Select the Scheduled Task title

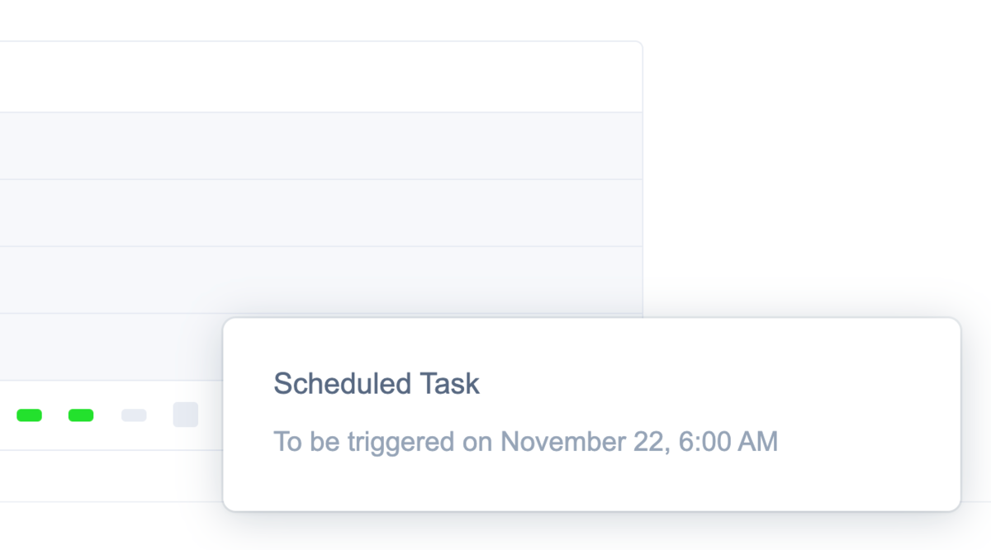coord(377,383)
